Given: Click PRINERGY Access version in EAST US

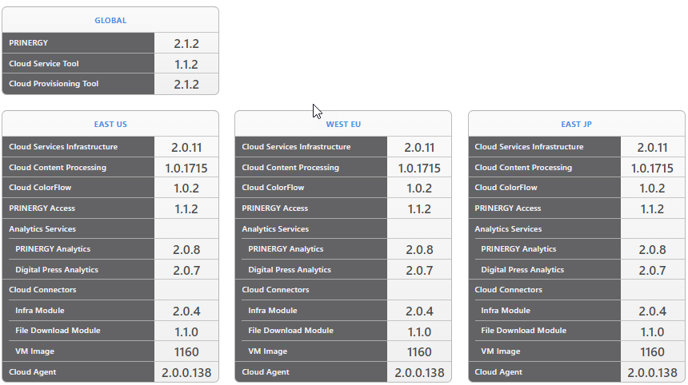Looking at the screenshot, I should click(x=186, y=208).
